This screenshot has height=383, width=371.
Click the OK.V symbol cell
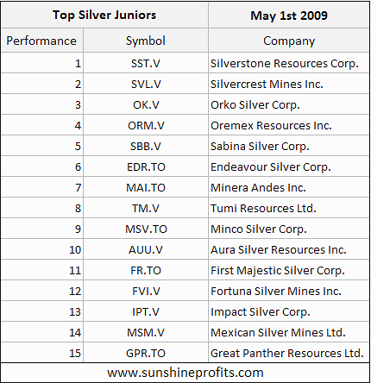coord(146,104)
